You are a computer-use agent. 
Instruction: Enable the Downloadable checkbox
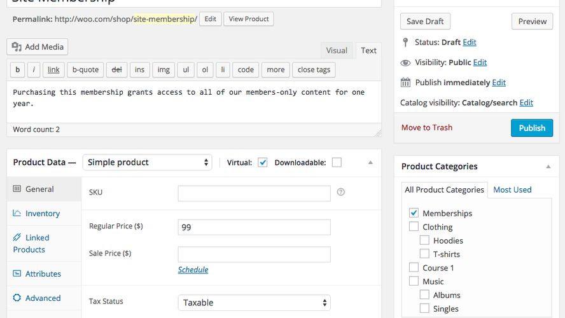[x=337, y=163]
